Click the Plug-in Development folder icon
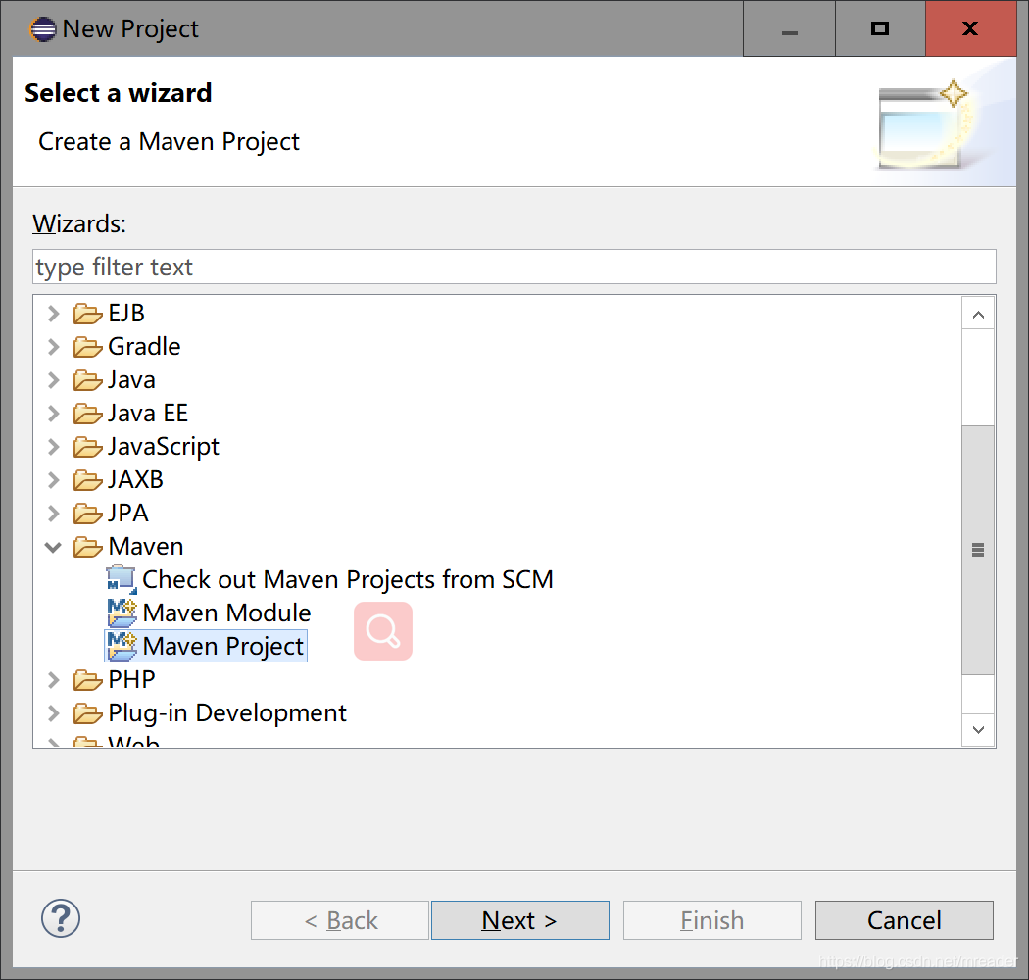Viewport: 1029px width, 980px height. tap(87, 713)
